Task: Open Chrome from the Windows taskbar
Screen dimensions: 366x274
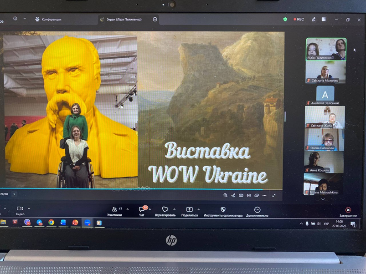Action: click(51, 223)
